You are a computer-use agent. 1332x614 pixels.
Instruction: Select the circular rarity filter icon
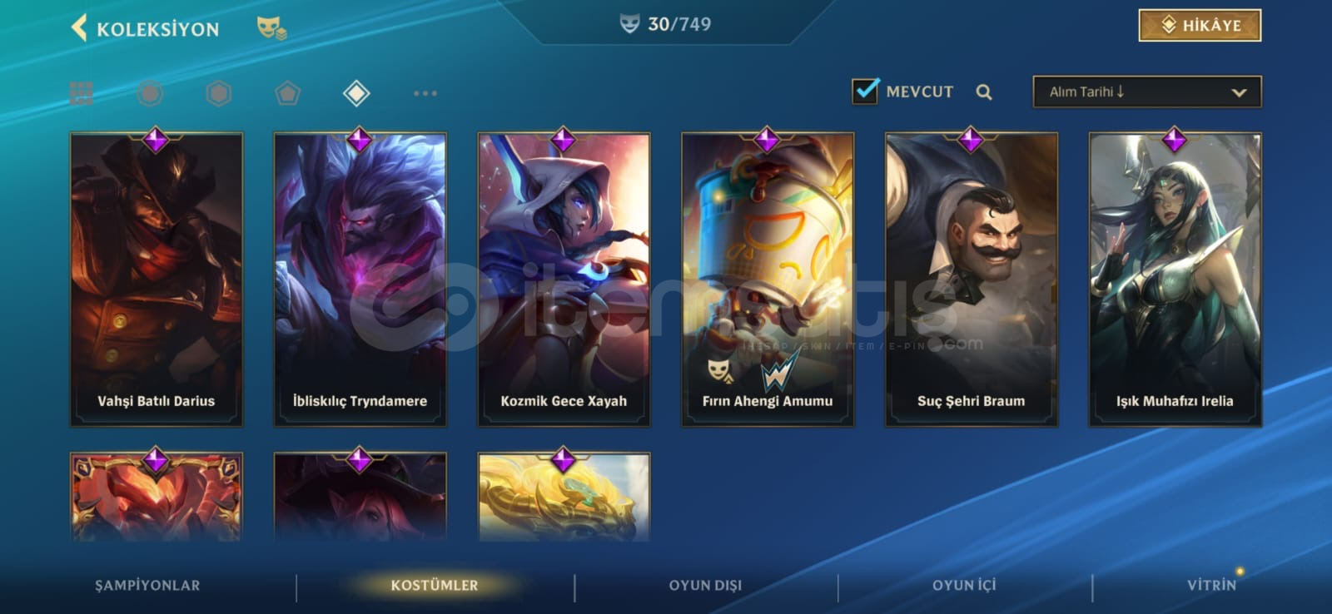(150, 93)
